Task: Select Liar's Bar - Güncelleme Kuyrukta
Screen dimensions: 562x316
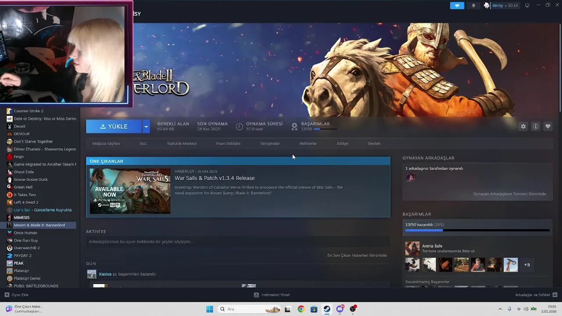Action: coord(43,210)
